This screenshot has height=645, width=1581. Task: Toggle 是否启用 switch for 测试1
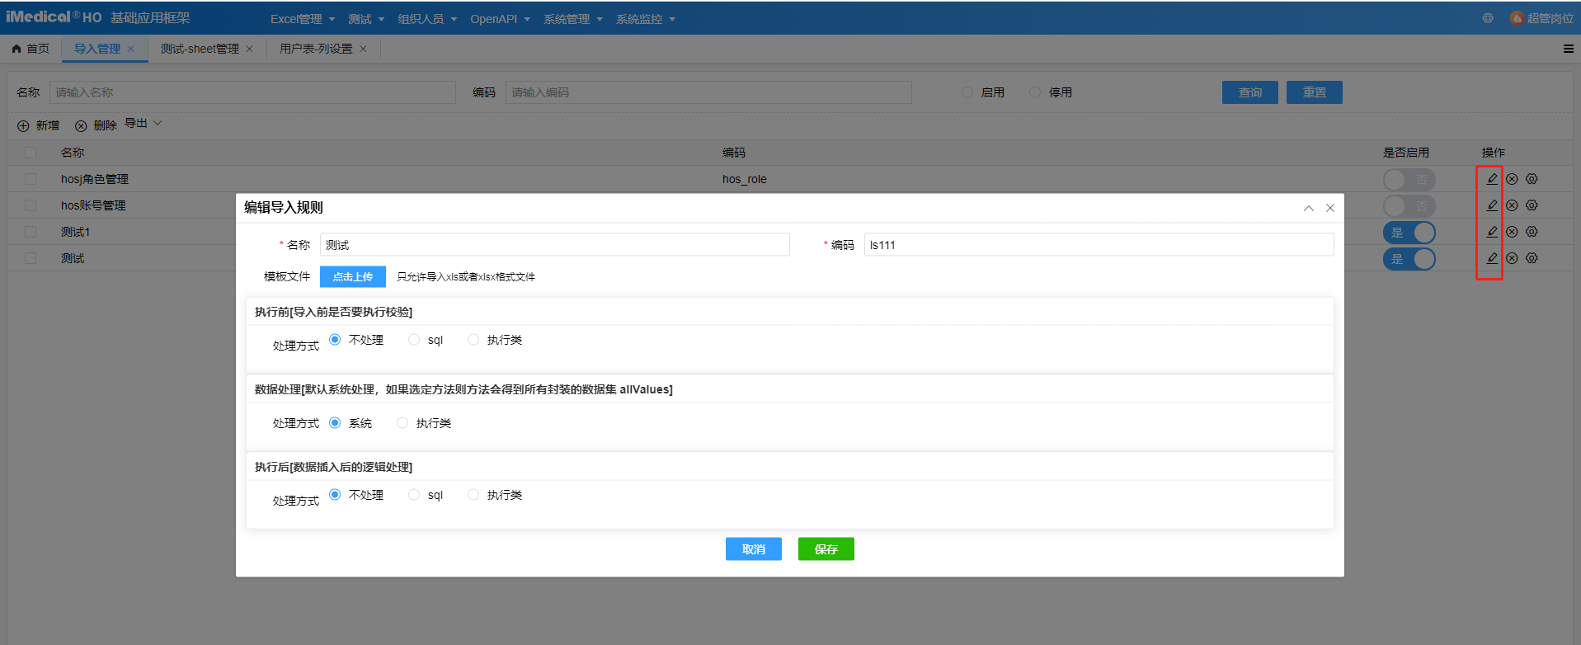tap(1409, 233)
